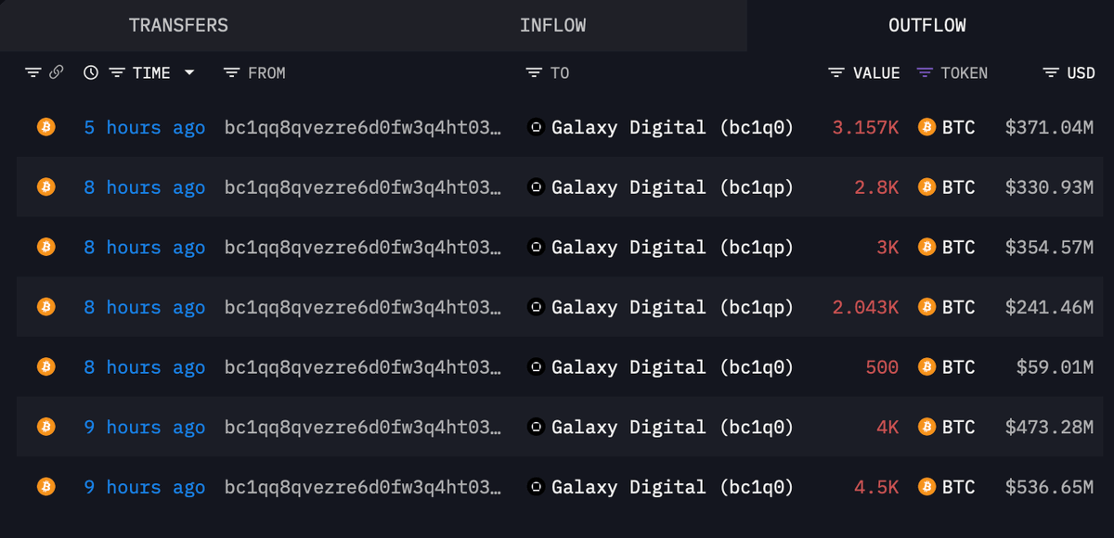Viewport: 1114px width, 538px height.
Task: Open sender address in the 3K row
Action: click(x=363, y=248)
